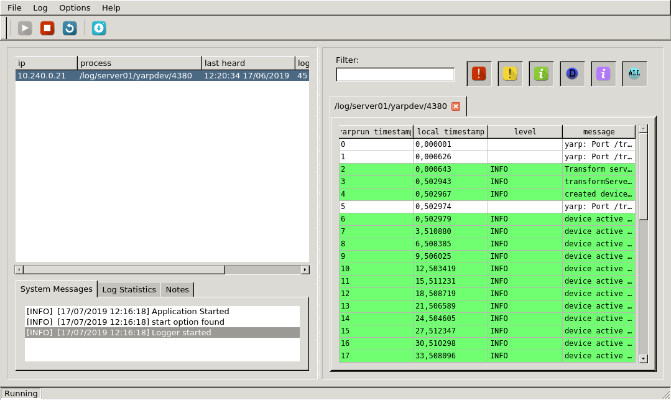Click into the Filter text field
Screen dimensions: 671x400
pos(395,75)
